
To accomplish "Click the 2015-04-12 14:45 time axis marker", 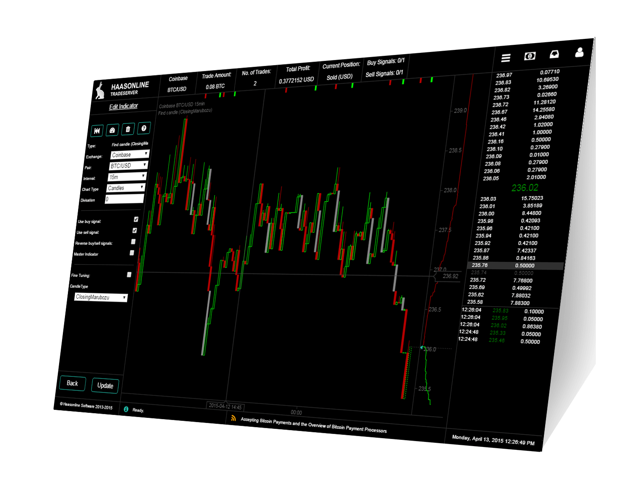I will click(225, 406).
